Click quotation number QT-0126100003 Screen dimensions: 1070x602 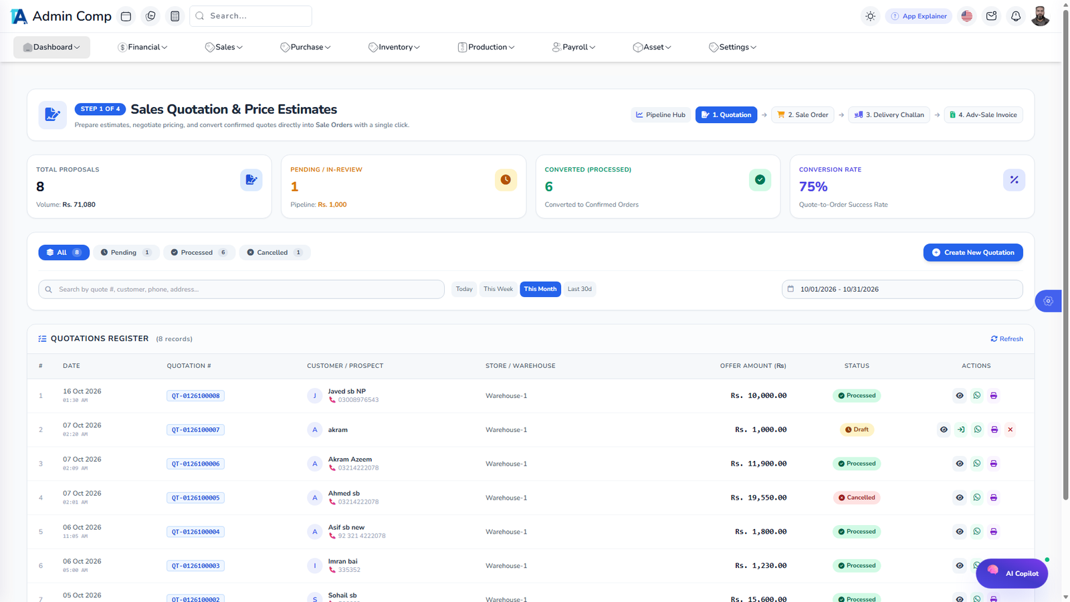[195, 566]
